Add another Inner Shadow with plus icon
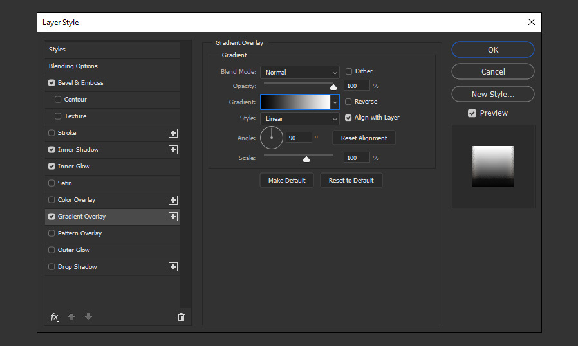This screenshot has width=578, height=346. click(173, 150)
